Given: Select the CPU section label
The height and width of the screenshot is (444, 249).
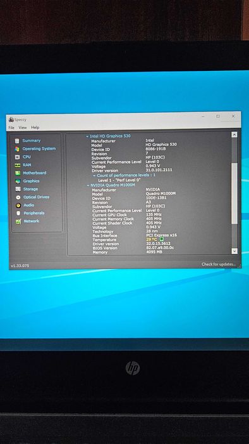Looking at the screenshot, I should pos(27,157).
